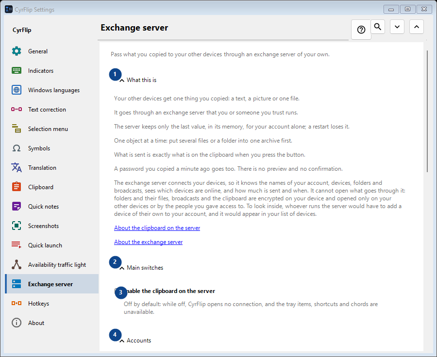The image size is (437, 357).
Task: Click the Exchange server page title
Action: 134,28
